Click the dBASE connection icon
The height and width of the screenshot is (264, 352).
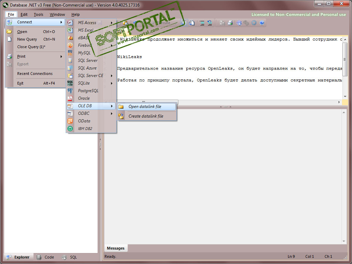point(70,38)
